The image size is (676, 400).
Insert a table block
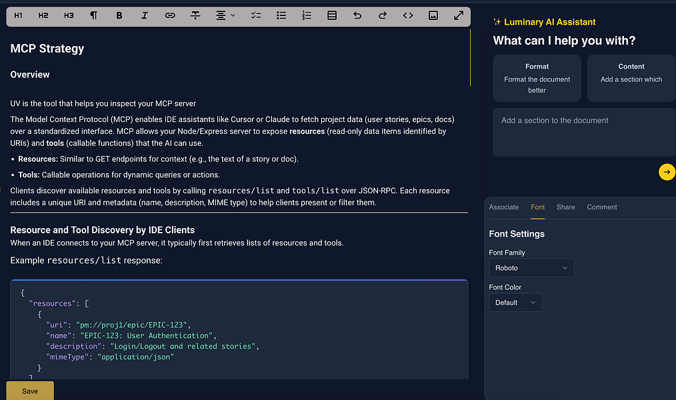point(332,15)
